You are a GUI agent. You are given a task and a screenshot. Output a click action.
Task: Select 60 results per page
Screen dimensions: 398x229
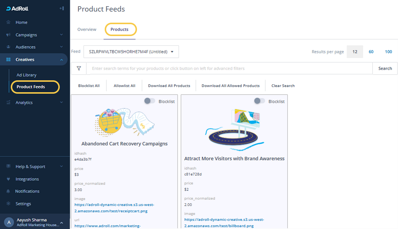371,52
